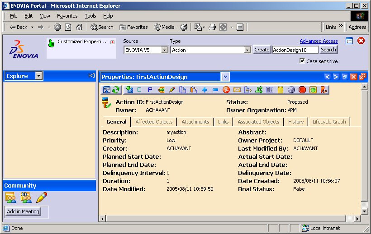Switch to the Associated Objects tab
This screenshot has height=234, width=371.
(258, 122)
